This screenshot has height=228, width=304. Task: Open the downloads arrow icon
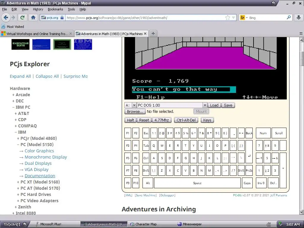[x=299, y=18]
